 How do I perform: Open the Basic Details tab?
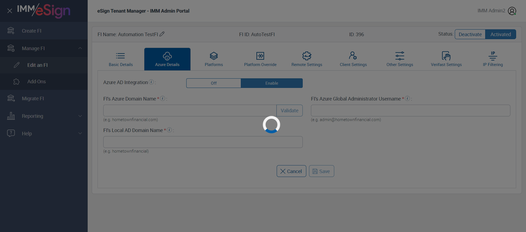[x=121, y=59]
